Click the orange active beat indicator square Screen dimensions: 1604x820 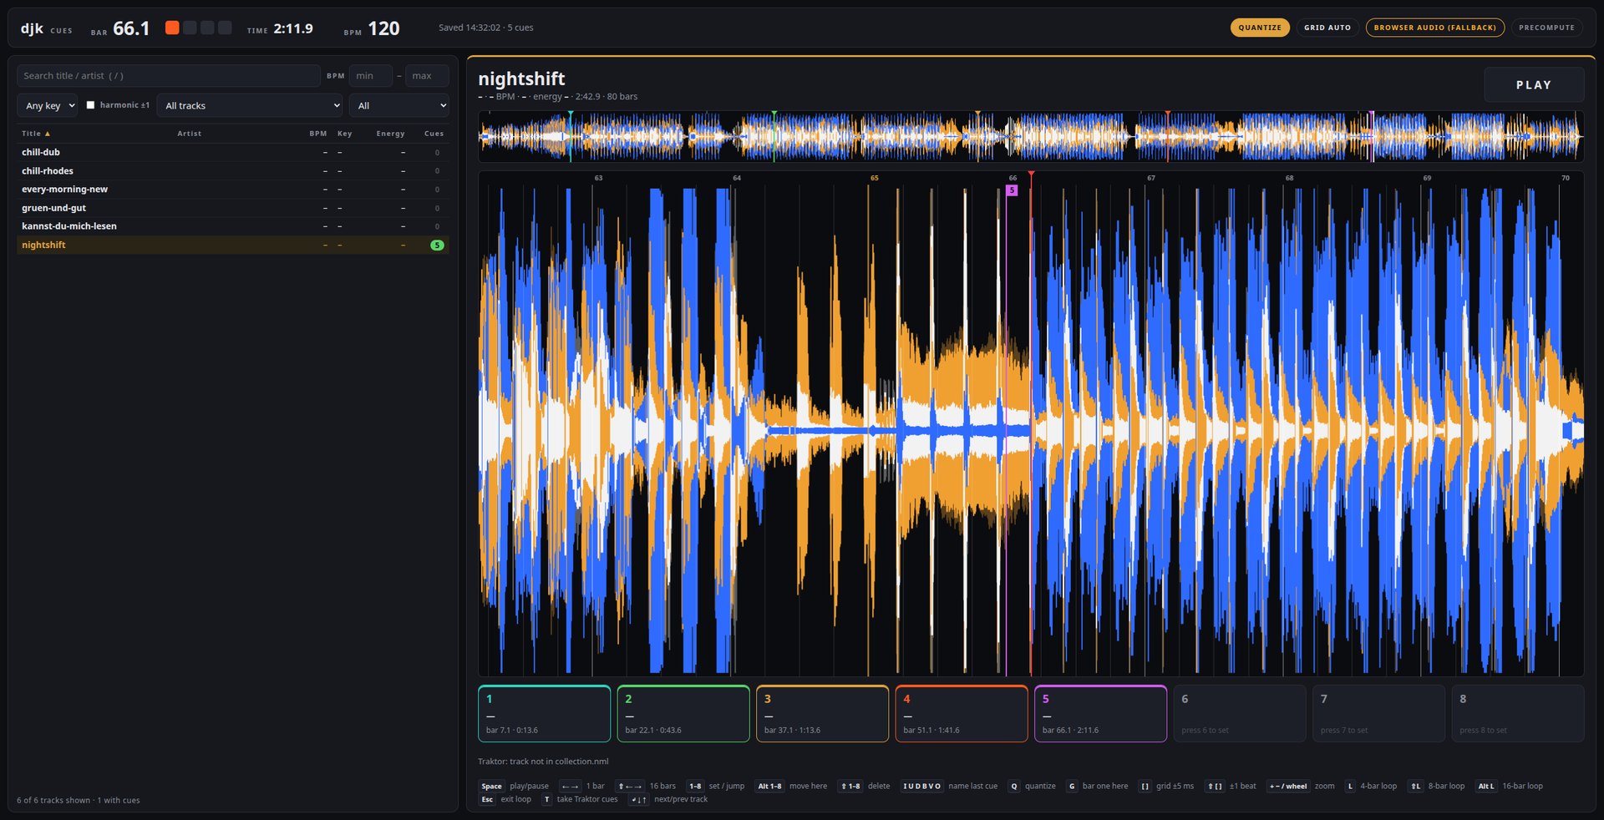pos(172,28)
